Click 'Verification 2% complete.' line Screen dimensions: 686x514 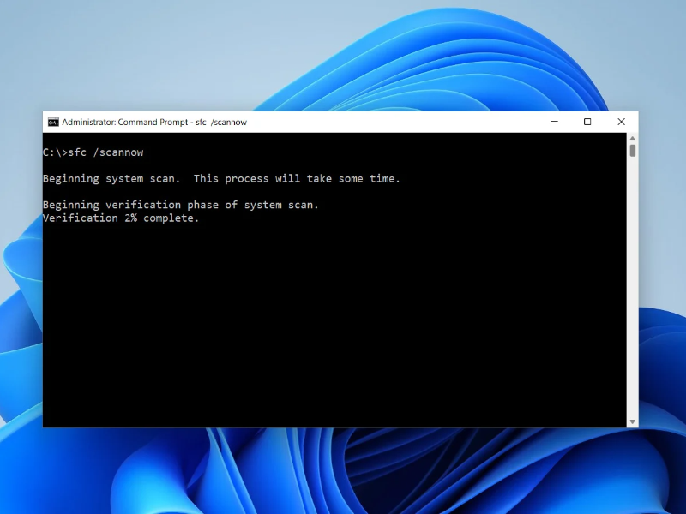coord(121,218)
